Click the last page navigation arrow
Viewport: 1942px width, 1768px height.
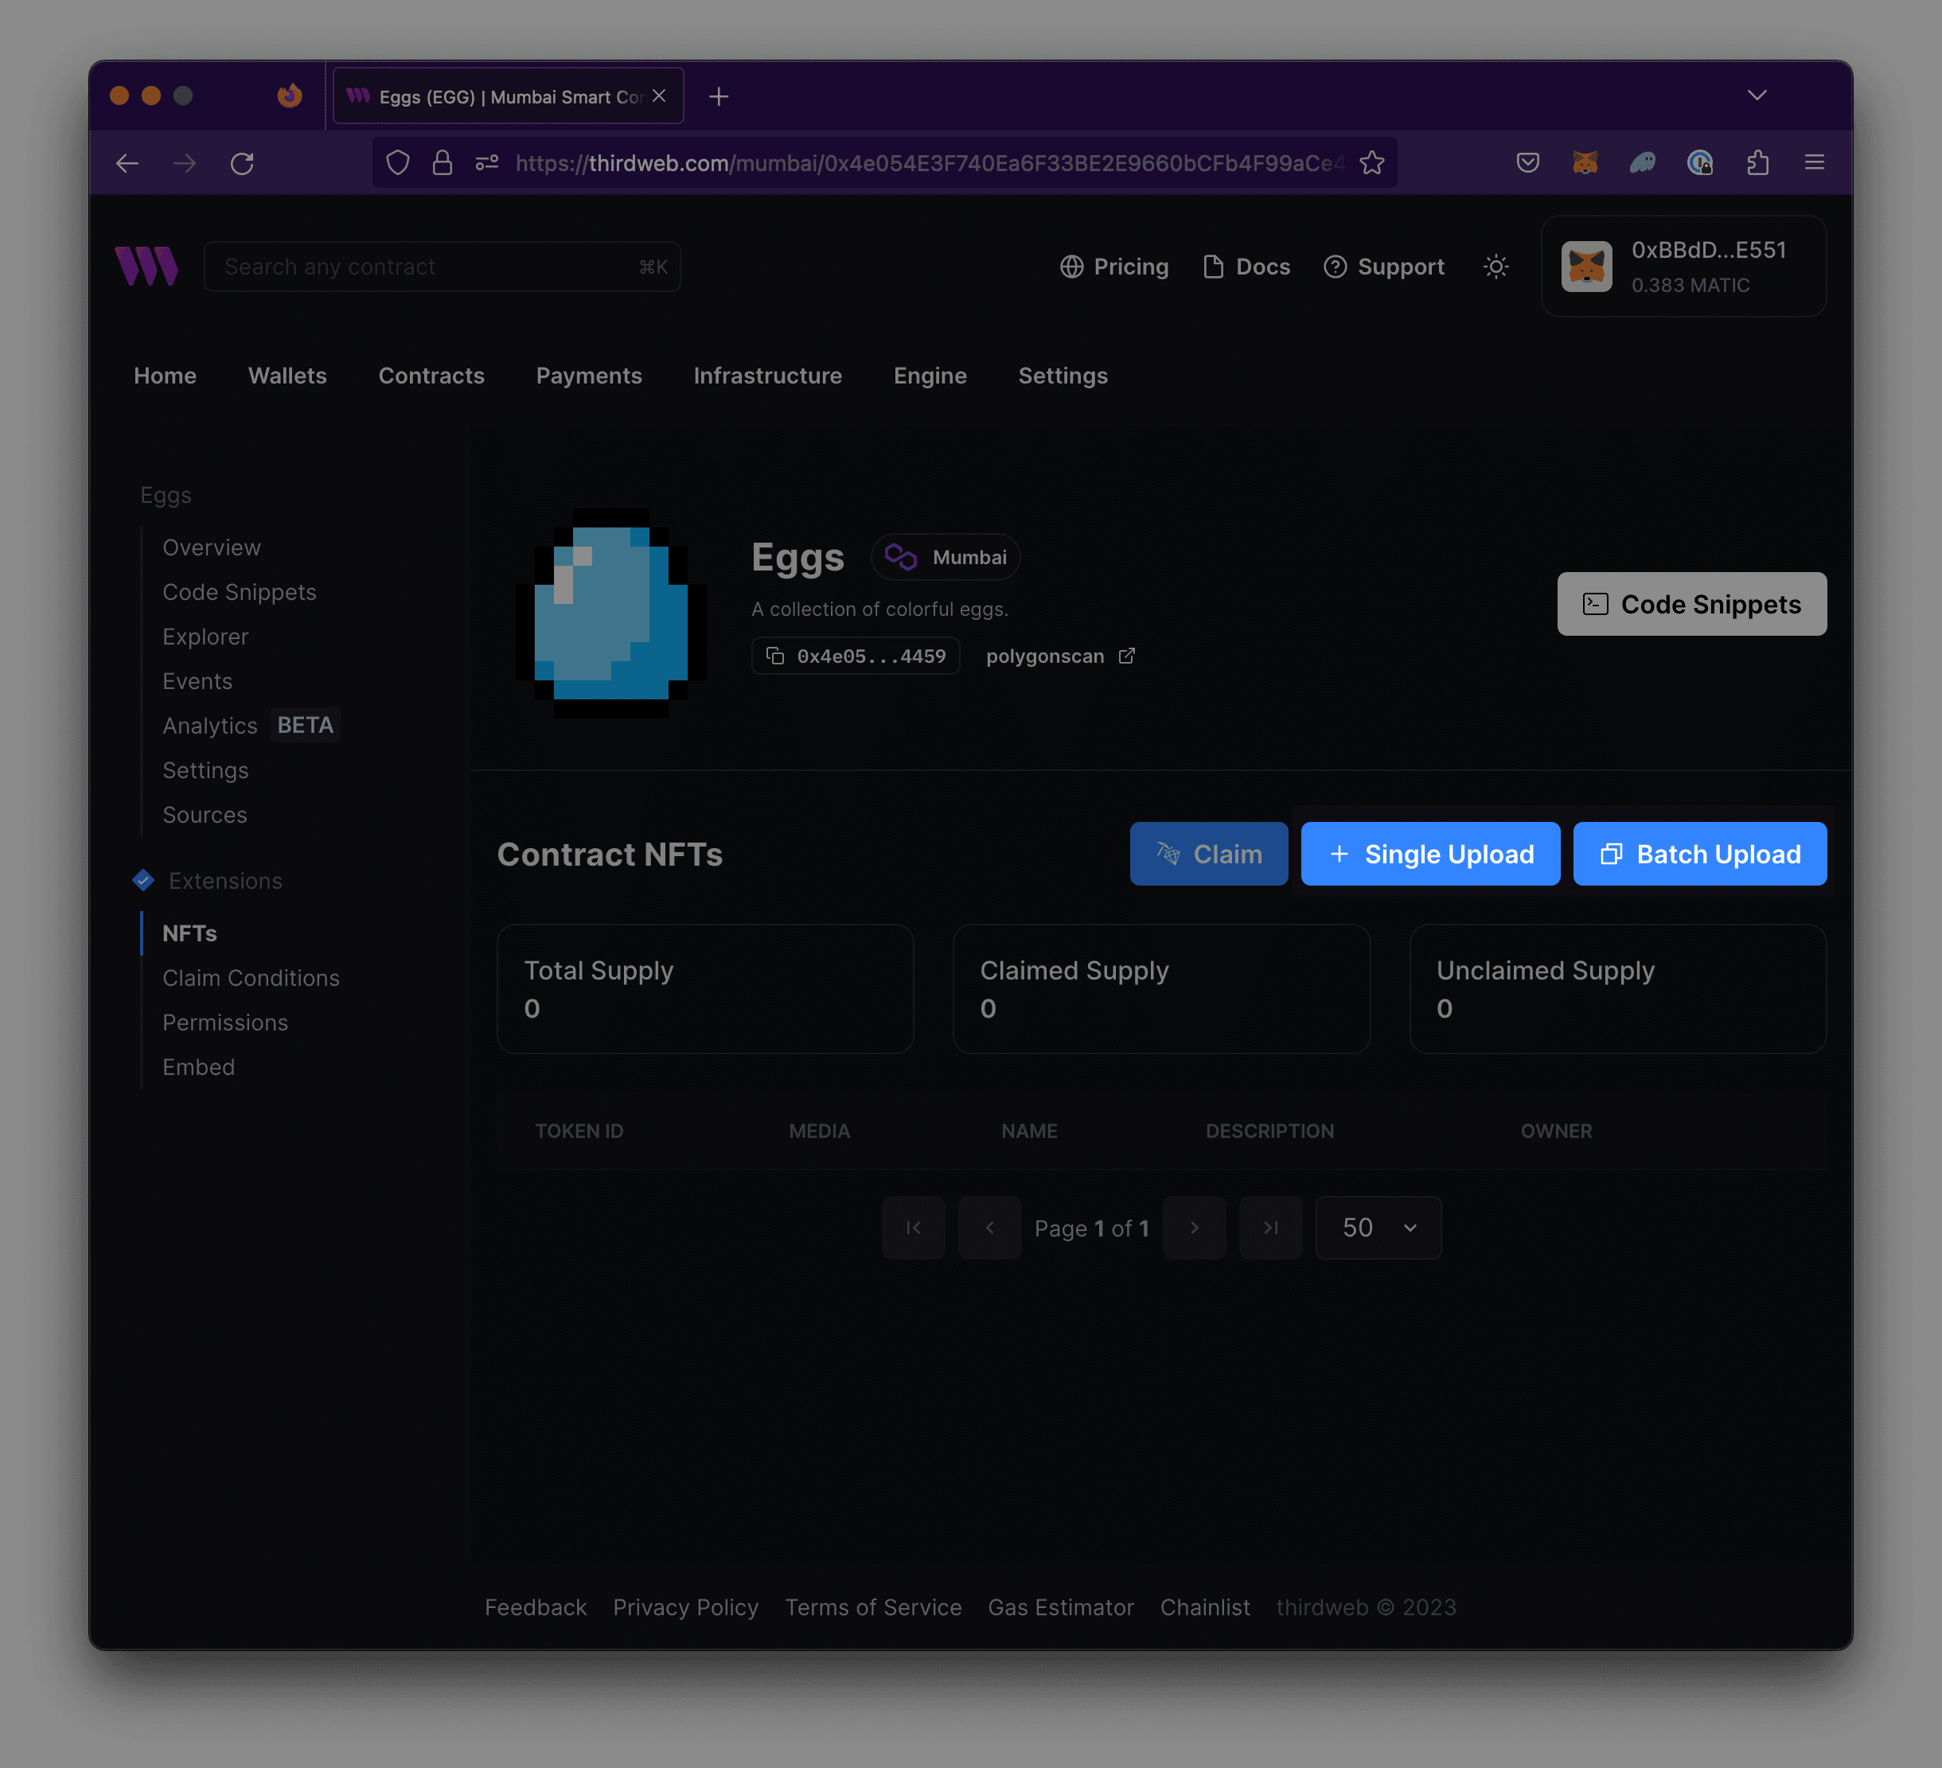pos(1270,1227)
